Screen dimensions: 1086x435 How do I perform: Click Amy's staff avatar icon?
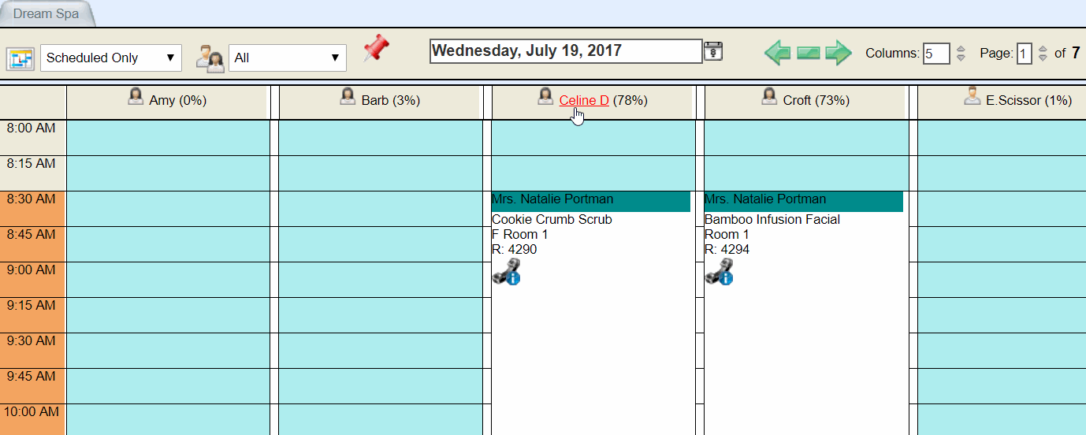pyautogui.click(x=136, y=96)
